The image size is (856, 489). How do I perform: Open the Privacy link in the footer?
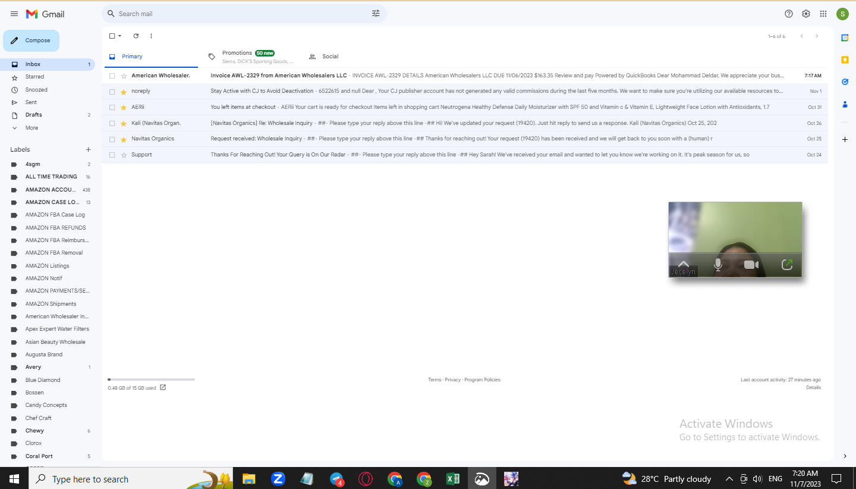pyautogui.click(x=453, y=380)
